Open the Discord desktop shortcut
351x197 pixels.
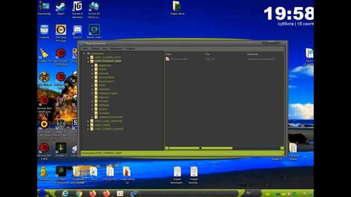click(x=77, y=32)
